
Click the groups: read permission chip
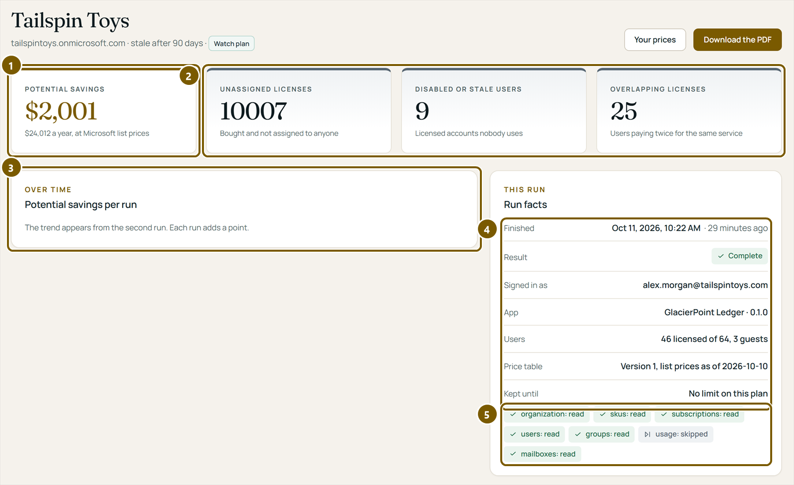point(601,434)
